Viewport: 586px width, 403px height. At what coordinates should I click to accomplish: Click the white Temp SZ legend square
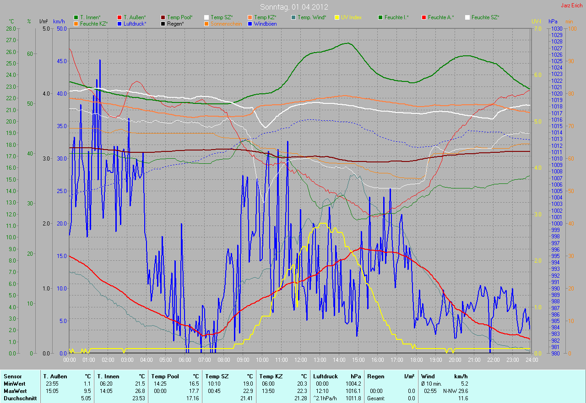pyautogui.click(x=206, y=17)
